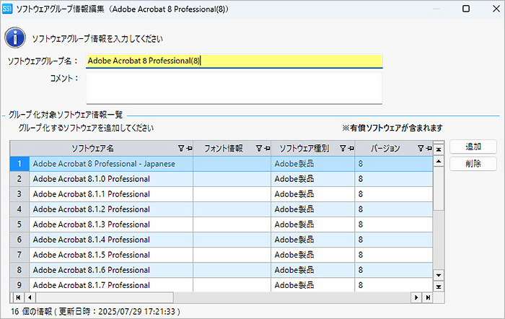Click the horizontal scroll right arrow

416,297
